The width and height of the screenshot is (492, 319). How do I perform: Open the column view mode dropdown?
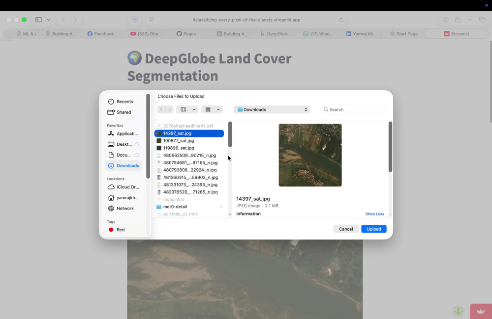[x=187, y=109]
